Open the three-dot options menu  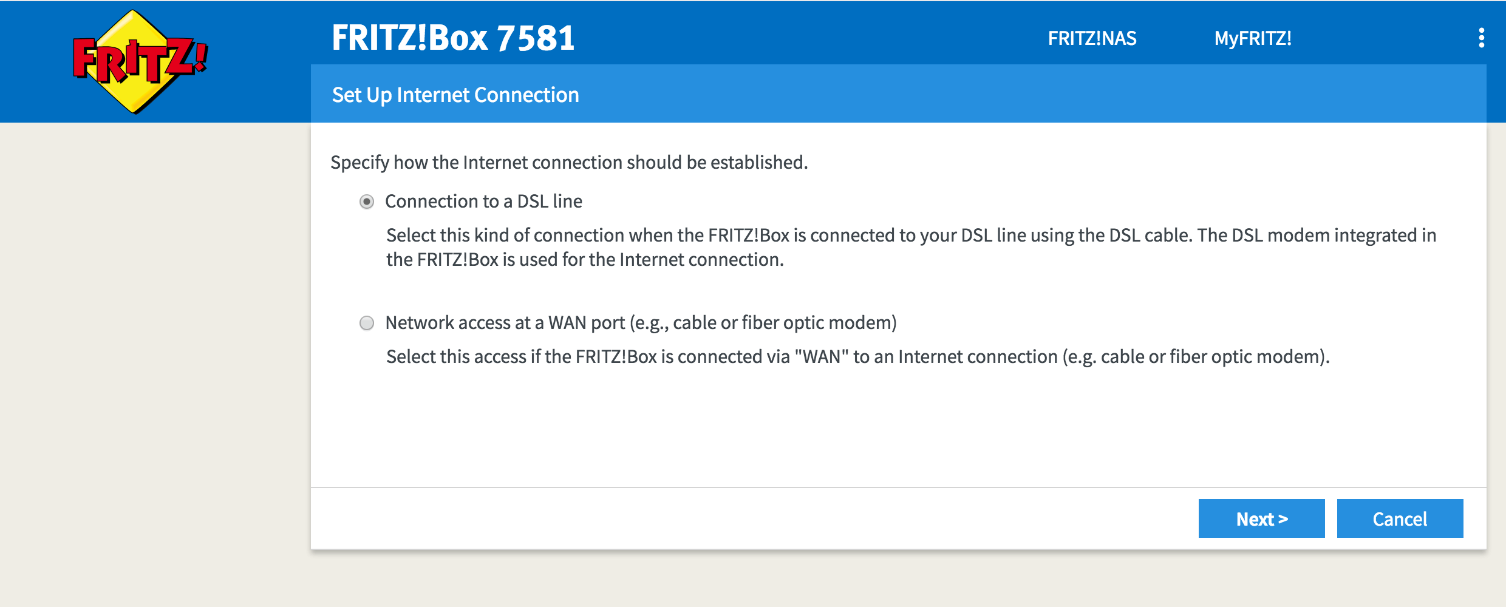point(1482,38)
